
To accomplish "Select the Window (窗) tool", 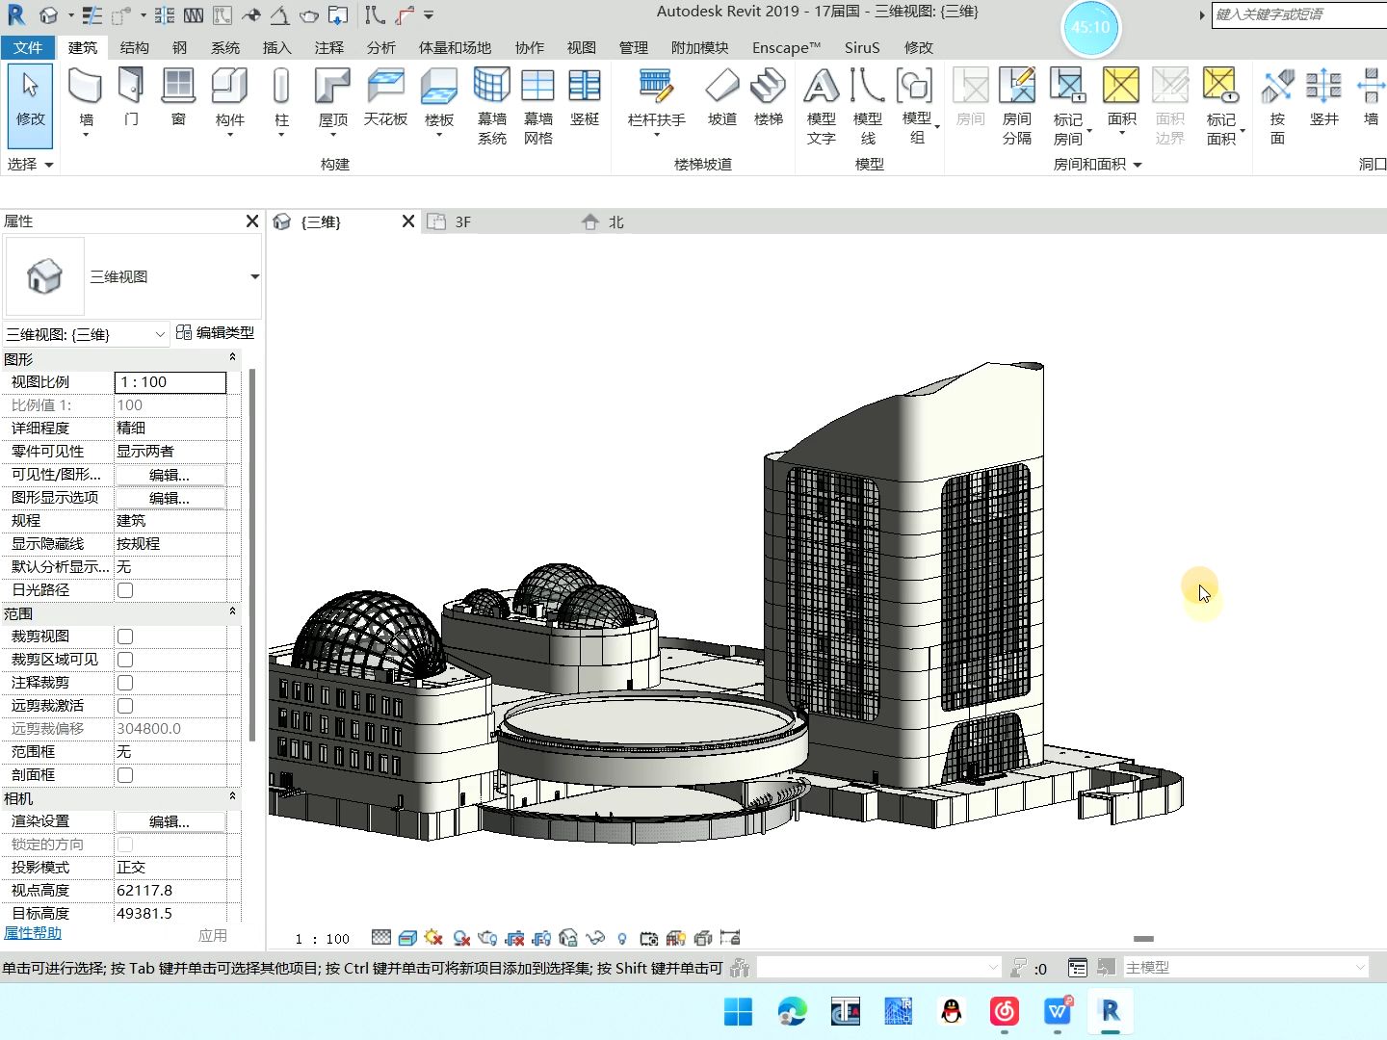I will [178, 97].
